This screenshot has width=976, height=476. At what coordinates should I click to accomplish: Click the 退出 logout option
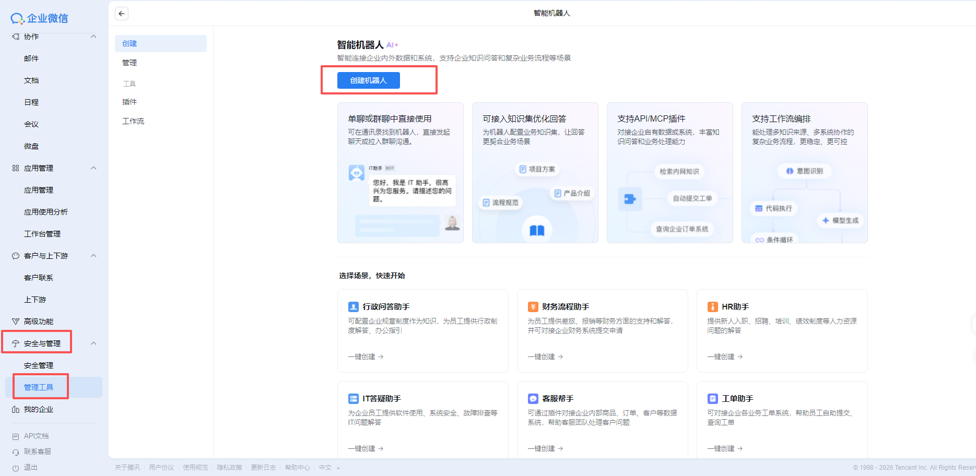click(x=29, y=467)
